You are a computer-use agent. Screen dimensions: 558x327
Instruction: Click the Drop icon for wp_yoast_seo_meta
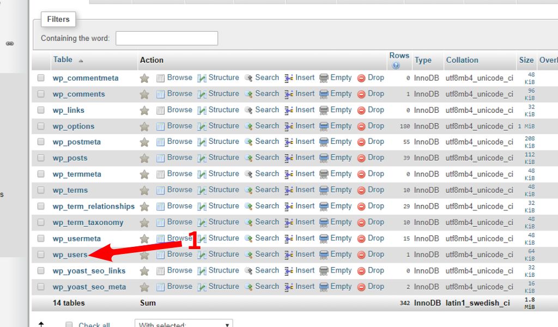coord(361,287)
